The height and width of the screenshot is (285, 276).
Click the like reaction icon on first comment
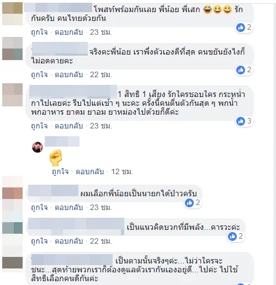[x=241, y=28]
